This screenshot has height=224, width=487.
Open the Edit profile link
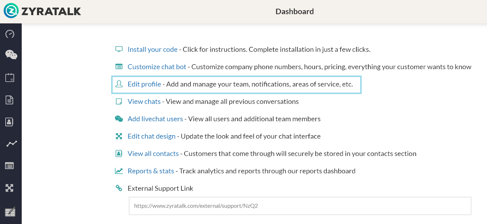144,84
